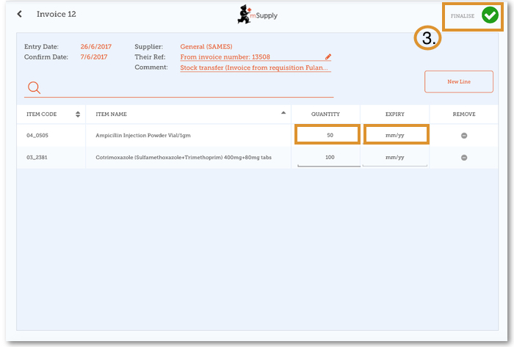Open the Confirm Date 7/6/2017 picker
The image size is (514, 347).
(x=94, y=56)
